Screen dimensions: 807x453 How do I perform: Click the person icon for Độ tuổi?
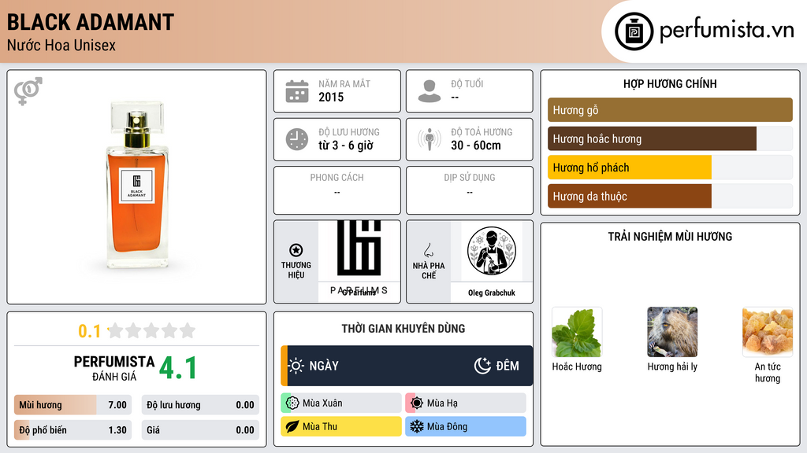pos(430,91)
